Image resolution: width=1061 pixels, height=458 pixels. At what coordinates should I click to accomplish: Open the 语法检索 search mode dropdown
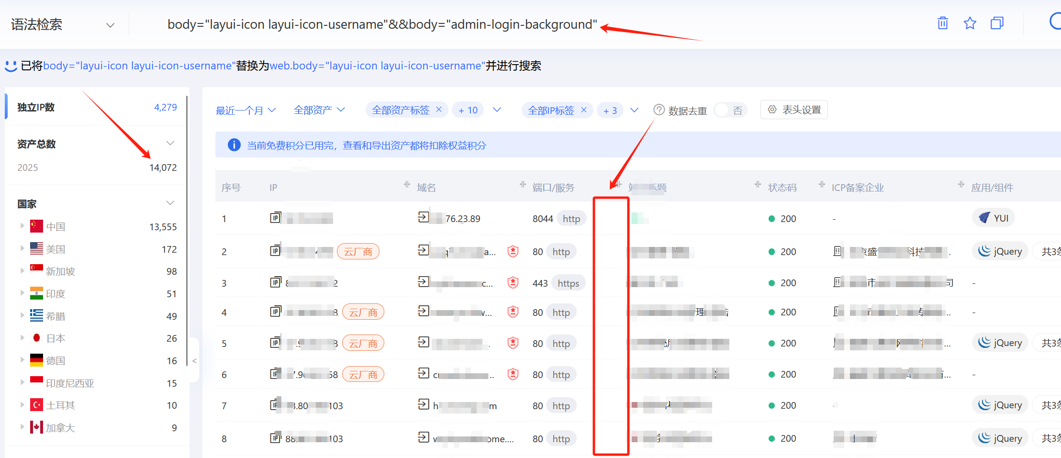pyautogui.click(x=110, y=24)
